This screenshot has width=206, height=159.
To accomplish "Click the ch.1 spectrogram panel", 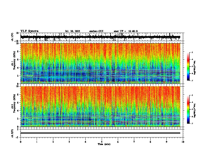I will point(102,63).
